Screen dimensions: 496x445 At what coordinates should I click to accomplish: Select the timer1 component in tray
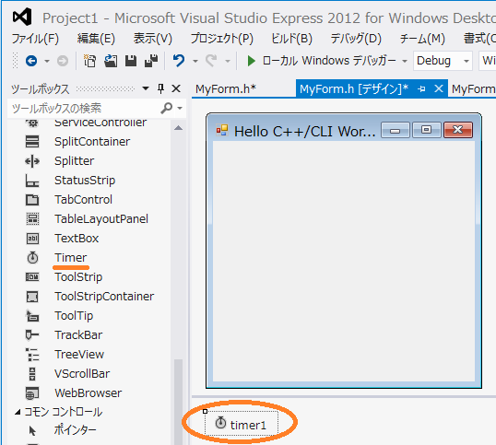click(x=242, y=424)
